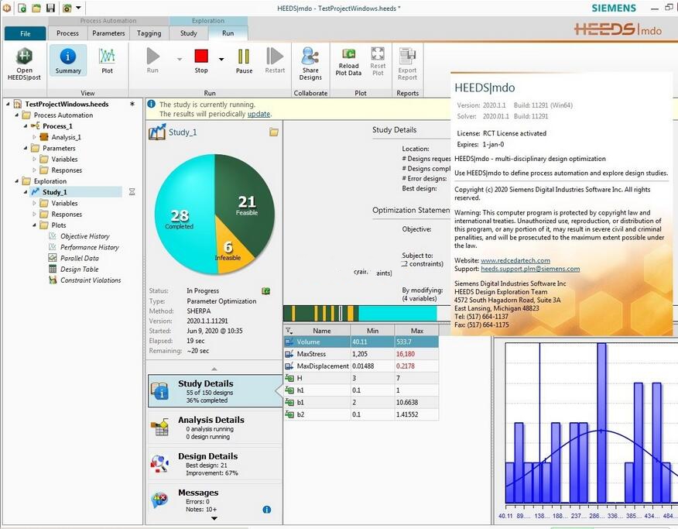Pause the running study
The height and width of the screenshot is (529, 678).
(244, 60)
